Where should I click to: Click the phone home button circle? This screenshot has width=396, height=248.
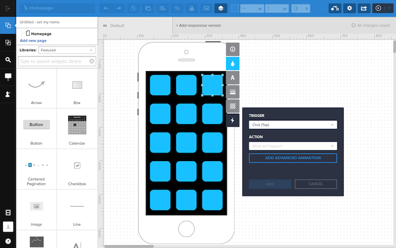pyautogui.click(x=186, y=229)
